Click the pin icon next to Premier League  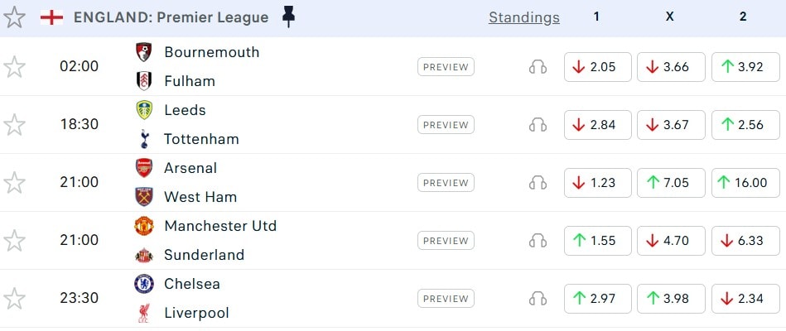coord(287,17)
